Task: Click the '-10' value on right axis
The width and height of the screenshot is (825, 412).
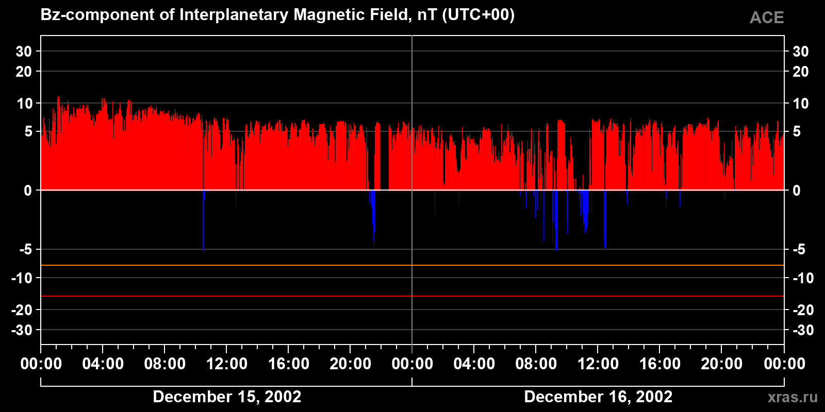Action: pos(803,278)
